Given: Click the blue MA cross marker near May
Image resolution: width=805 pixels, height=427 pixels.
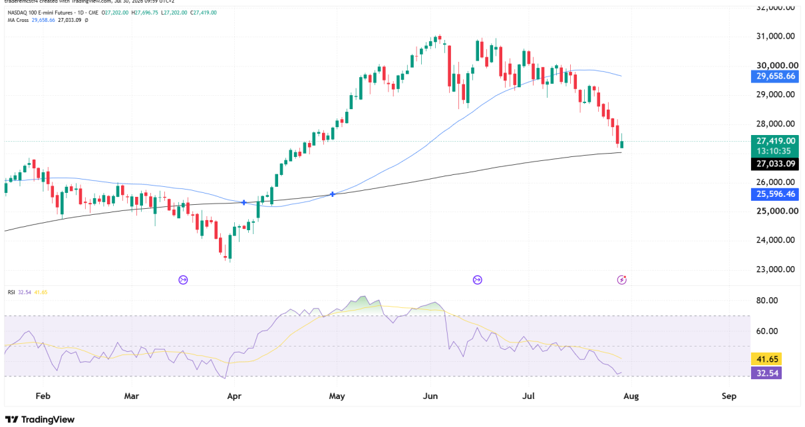Looking at the screenshot, I should click(x=332, y=194).
